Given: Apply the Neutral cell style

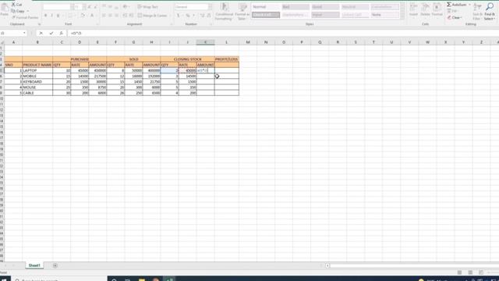Looking at the screenshot, I should [355, 7].
